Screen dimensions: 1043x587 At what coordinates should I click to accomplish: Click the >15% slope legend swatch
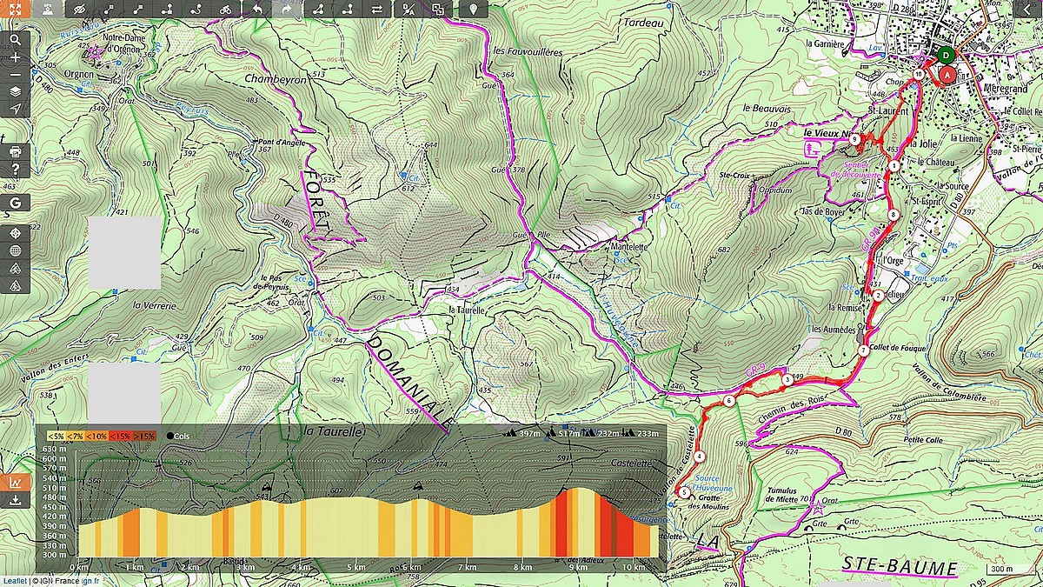pos(144,436)
